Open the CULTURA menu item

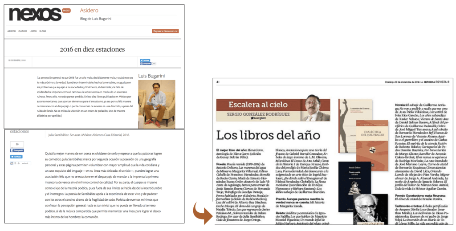[x=23, y=31]
